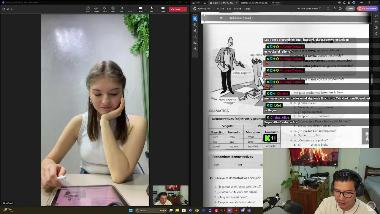Open the Windows Start menu
The width and height of the screenshot is (380, 214).
tap(131, 210)
